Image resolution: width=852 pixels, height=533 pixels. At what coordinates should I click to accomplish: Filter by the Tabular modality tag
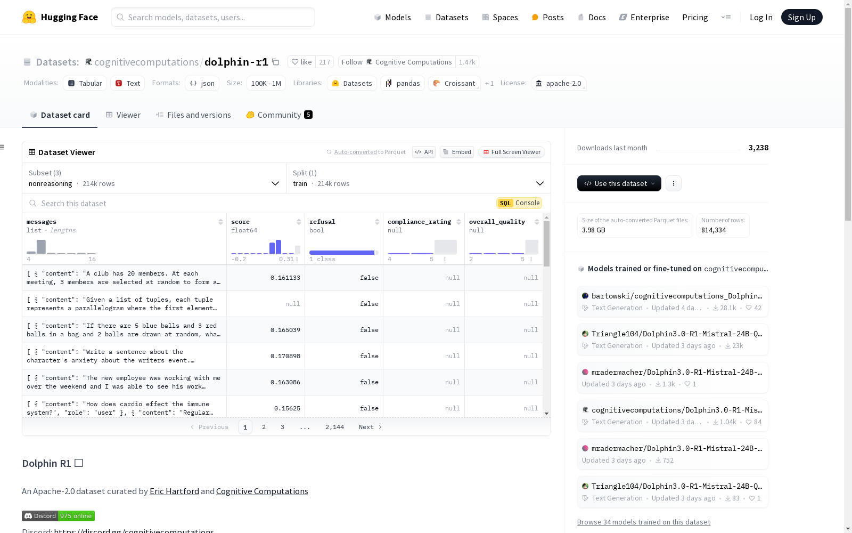[x=85, y=83]
